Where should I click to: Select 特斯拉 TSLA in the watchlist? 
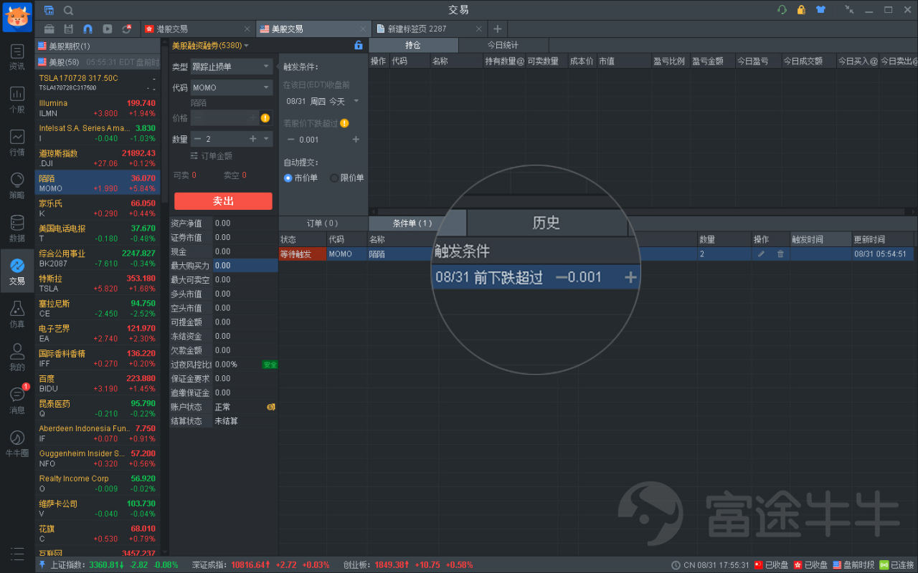[x=98, y=284]
